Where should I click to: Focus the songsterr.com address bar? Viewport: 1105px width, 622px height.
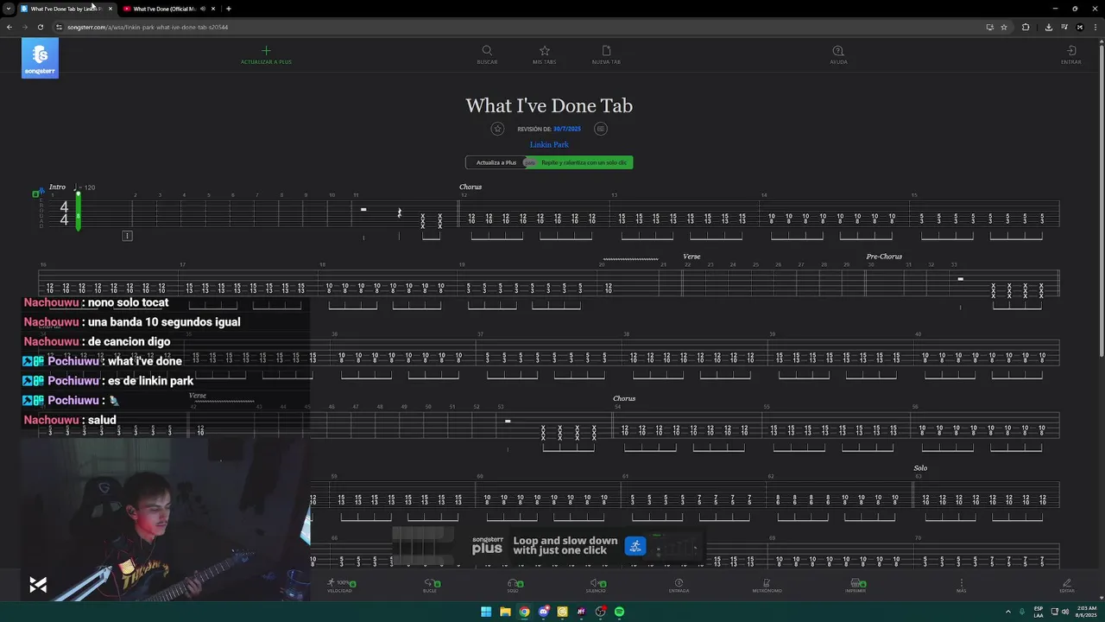tap(518, 27)
